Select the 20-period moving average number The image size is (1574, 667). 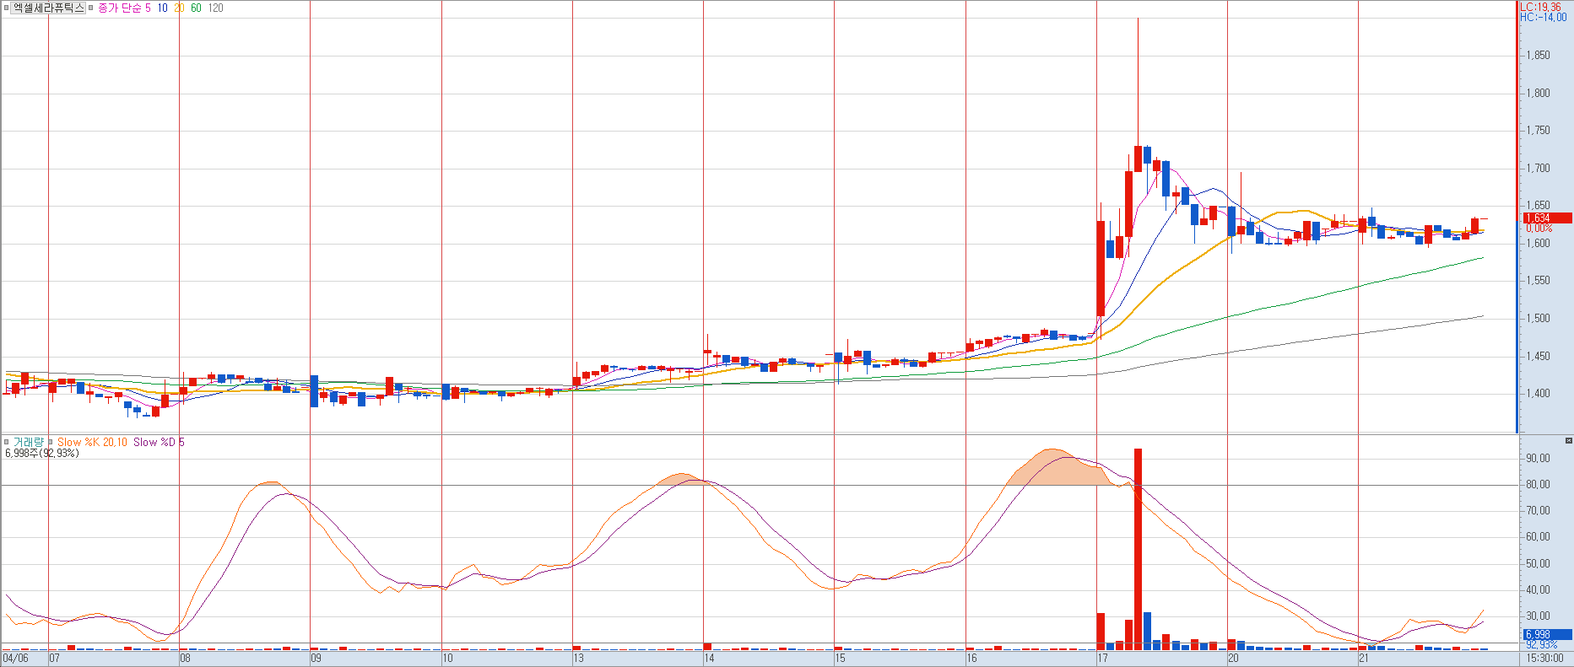click(179, 8)
